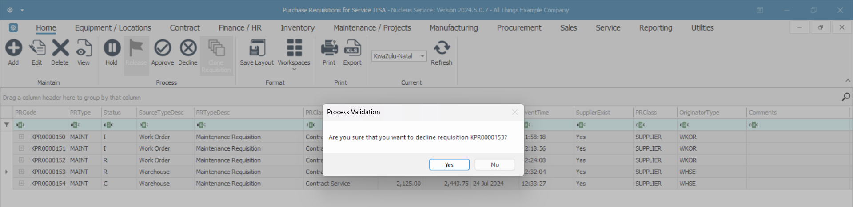Click the Export XLS icon
The width and height of the screenshot is (853, 207).
click(x=352, y=48)
